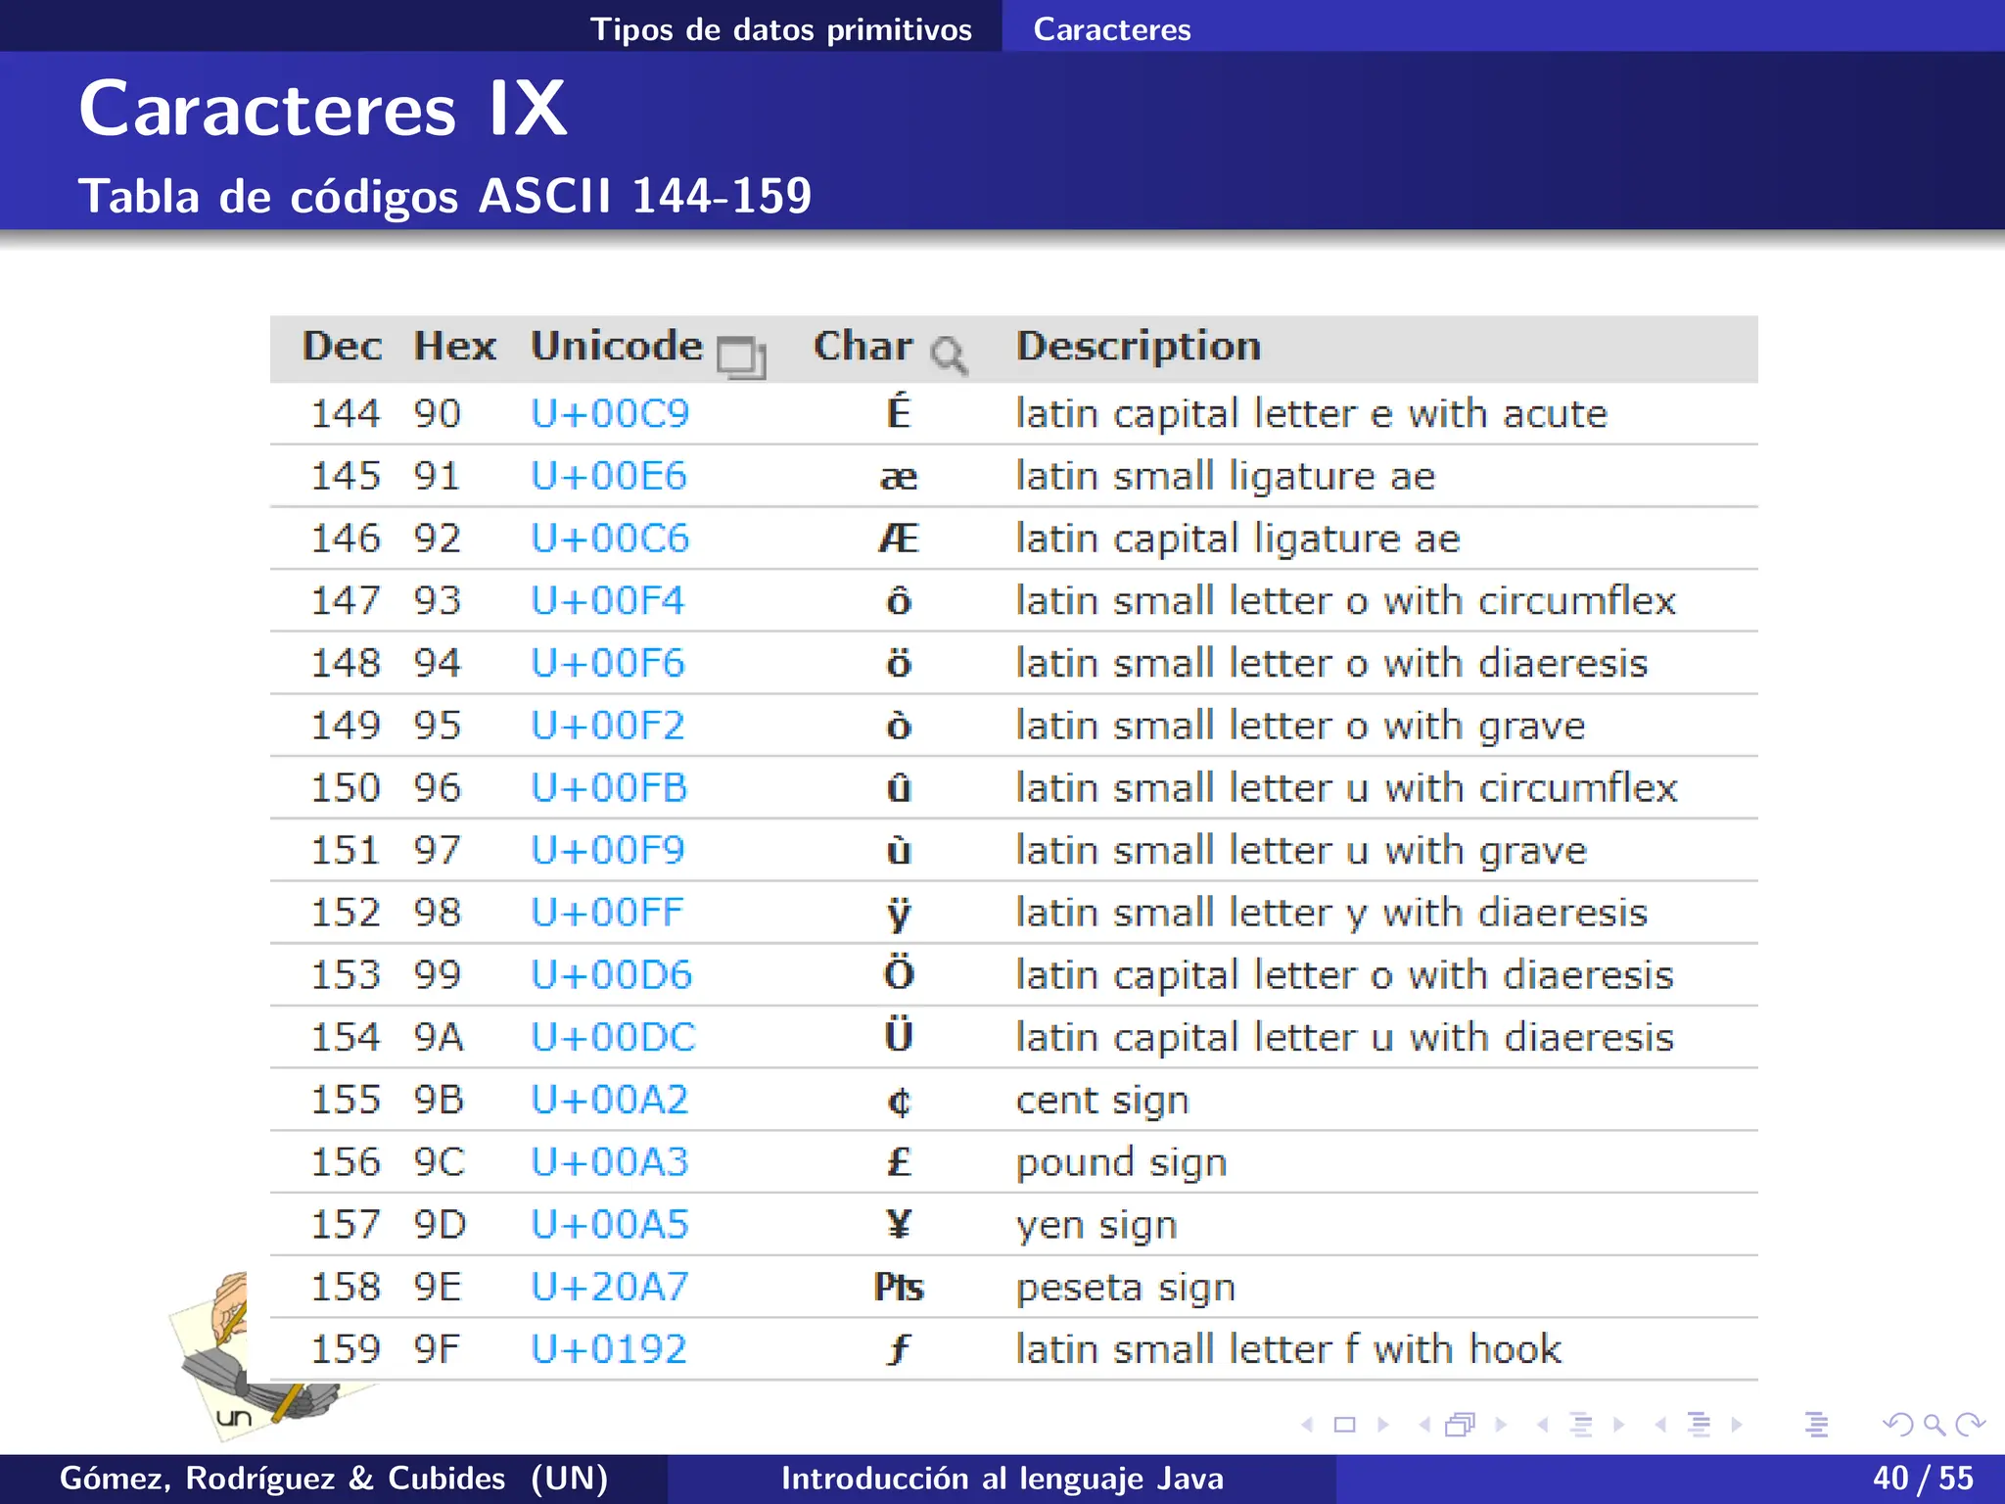Go to next frame using right arrow
Viewport: 2005px width, 1504px height.
[1501, 1425]
